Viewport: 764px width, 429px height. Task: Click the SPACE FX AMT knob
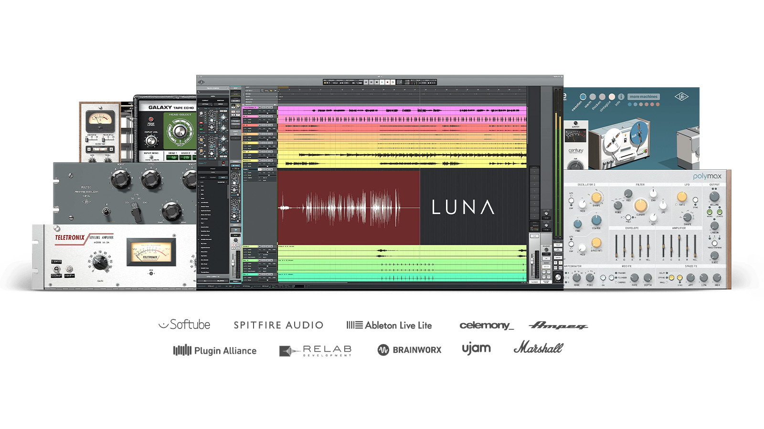click(x=690, y=277)
